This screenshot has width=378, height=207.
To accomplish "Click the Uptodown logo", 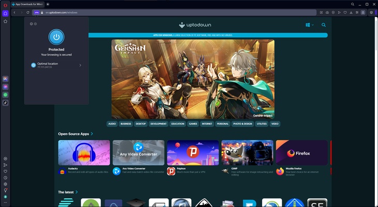I will 195,25.
